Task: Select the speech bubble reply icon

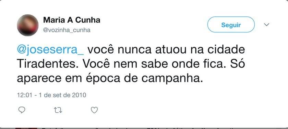Action: tap(22, 110)
